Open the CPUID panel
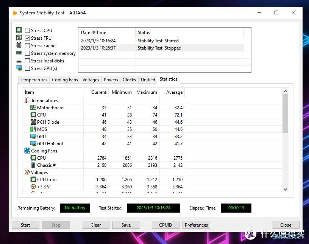Screen dimensions: 309x244 point(165,225)
